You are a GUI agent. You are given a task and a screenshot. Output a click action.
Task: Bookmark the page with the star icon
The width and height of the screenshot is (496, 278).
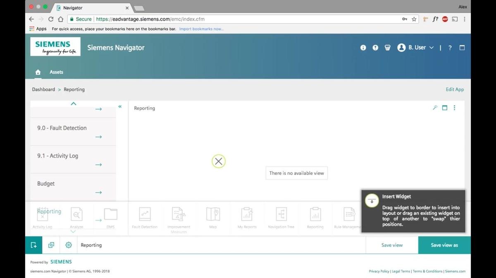(x=414, y=19)
